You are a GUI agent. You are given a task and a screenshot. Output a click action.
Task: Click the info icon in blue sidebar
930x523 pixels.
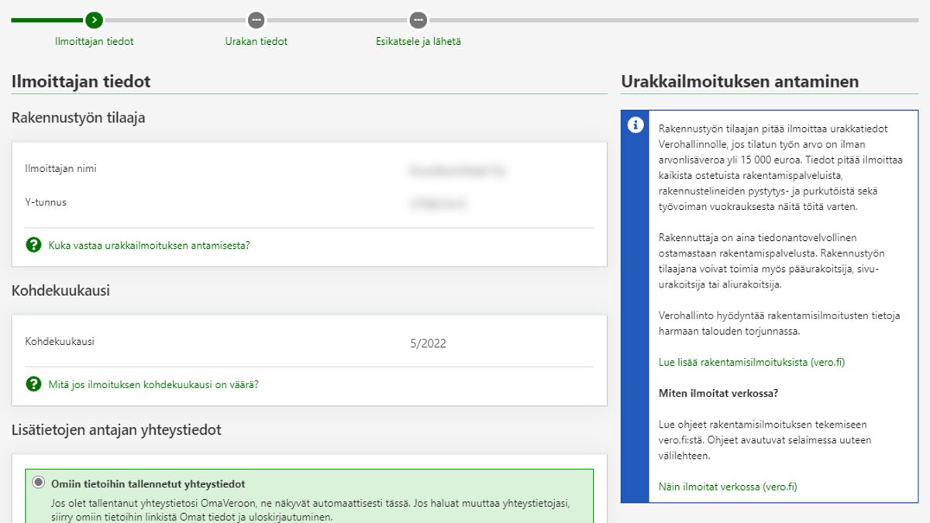[635, 125]
